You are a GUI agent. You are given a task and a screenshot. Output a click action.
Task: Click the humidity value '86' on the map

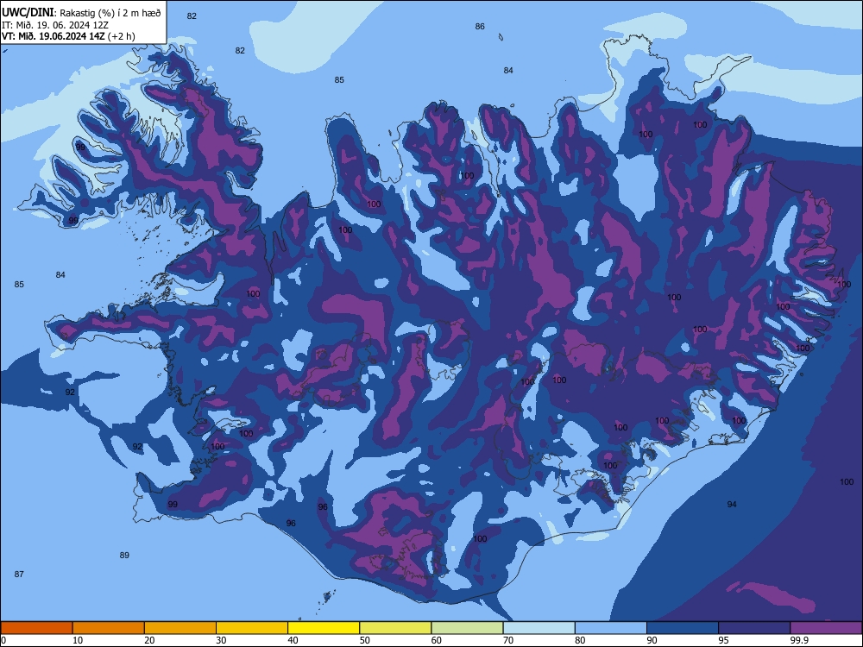(x=480, y=27)
